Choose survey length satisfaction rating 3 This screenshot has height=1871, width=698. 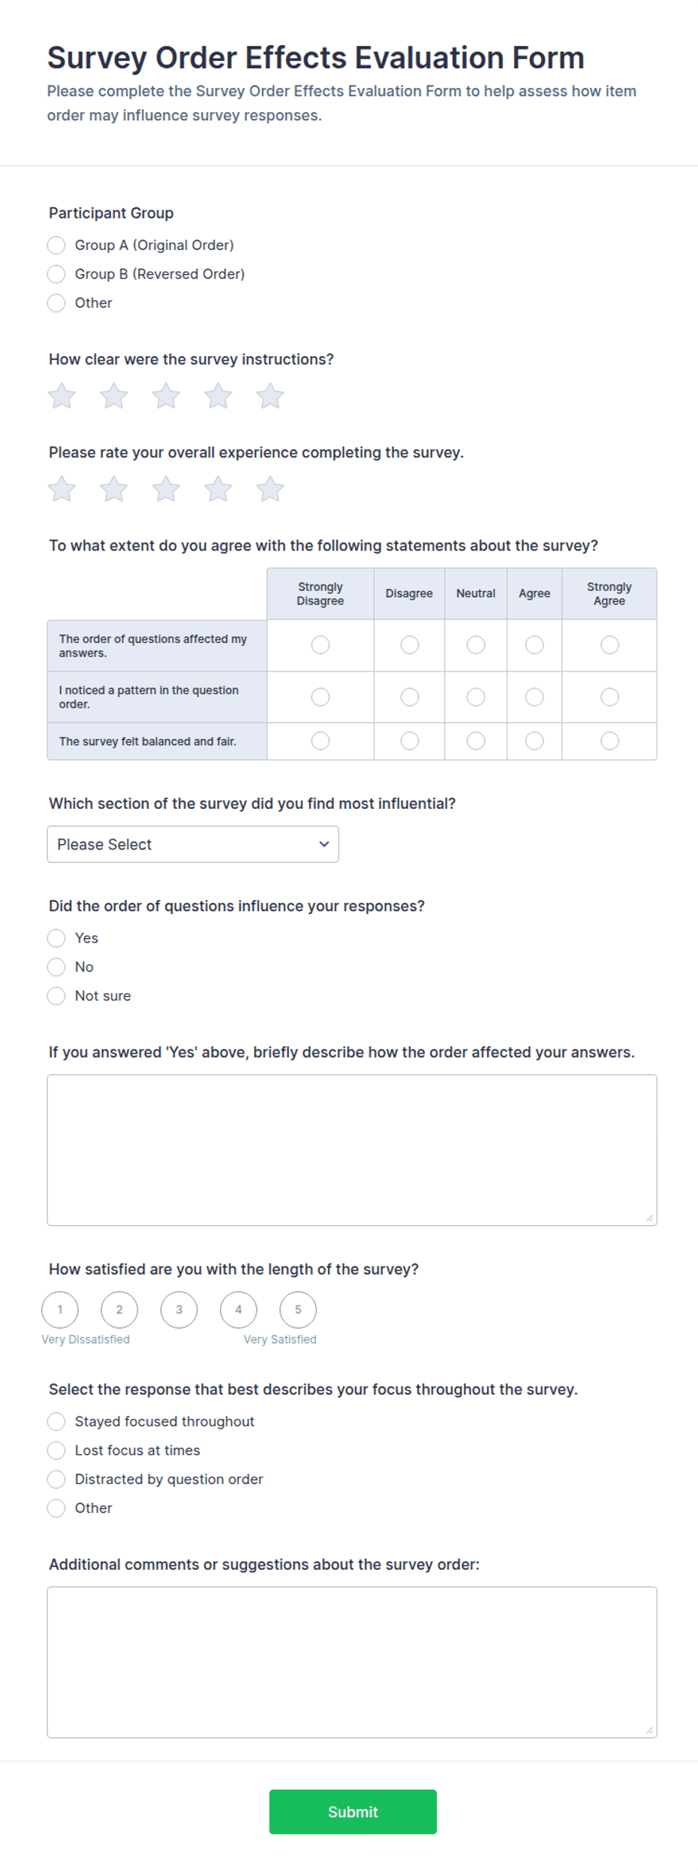[179, 1310]
